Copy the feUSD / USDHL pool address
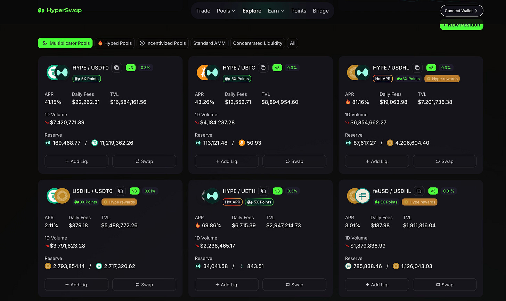506x301 pixels. [x=419, y=191]
